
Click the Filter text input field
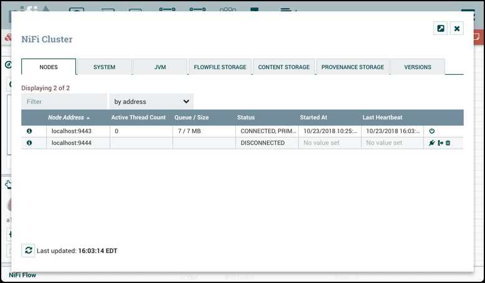pyautogui.click(x=64, y=101)
